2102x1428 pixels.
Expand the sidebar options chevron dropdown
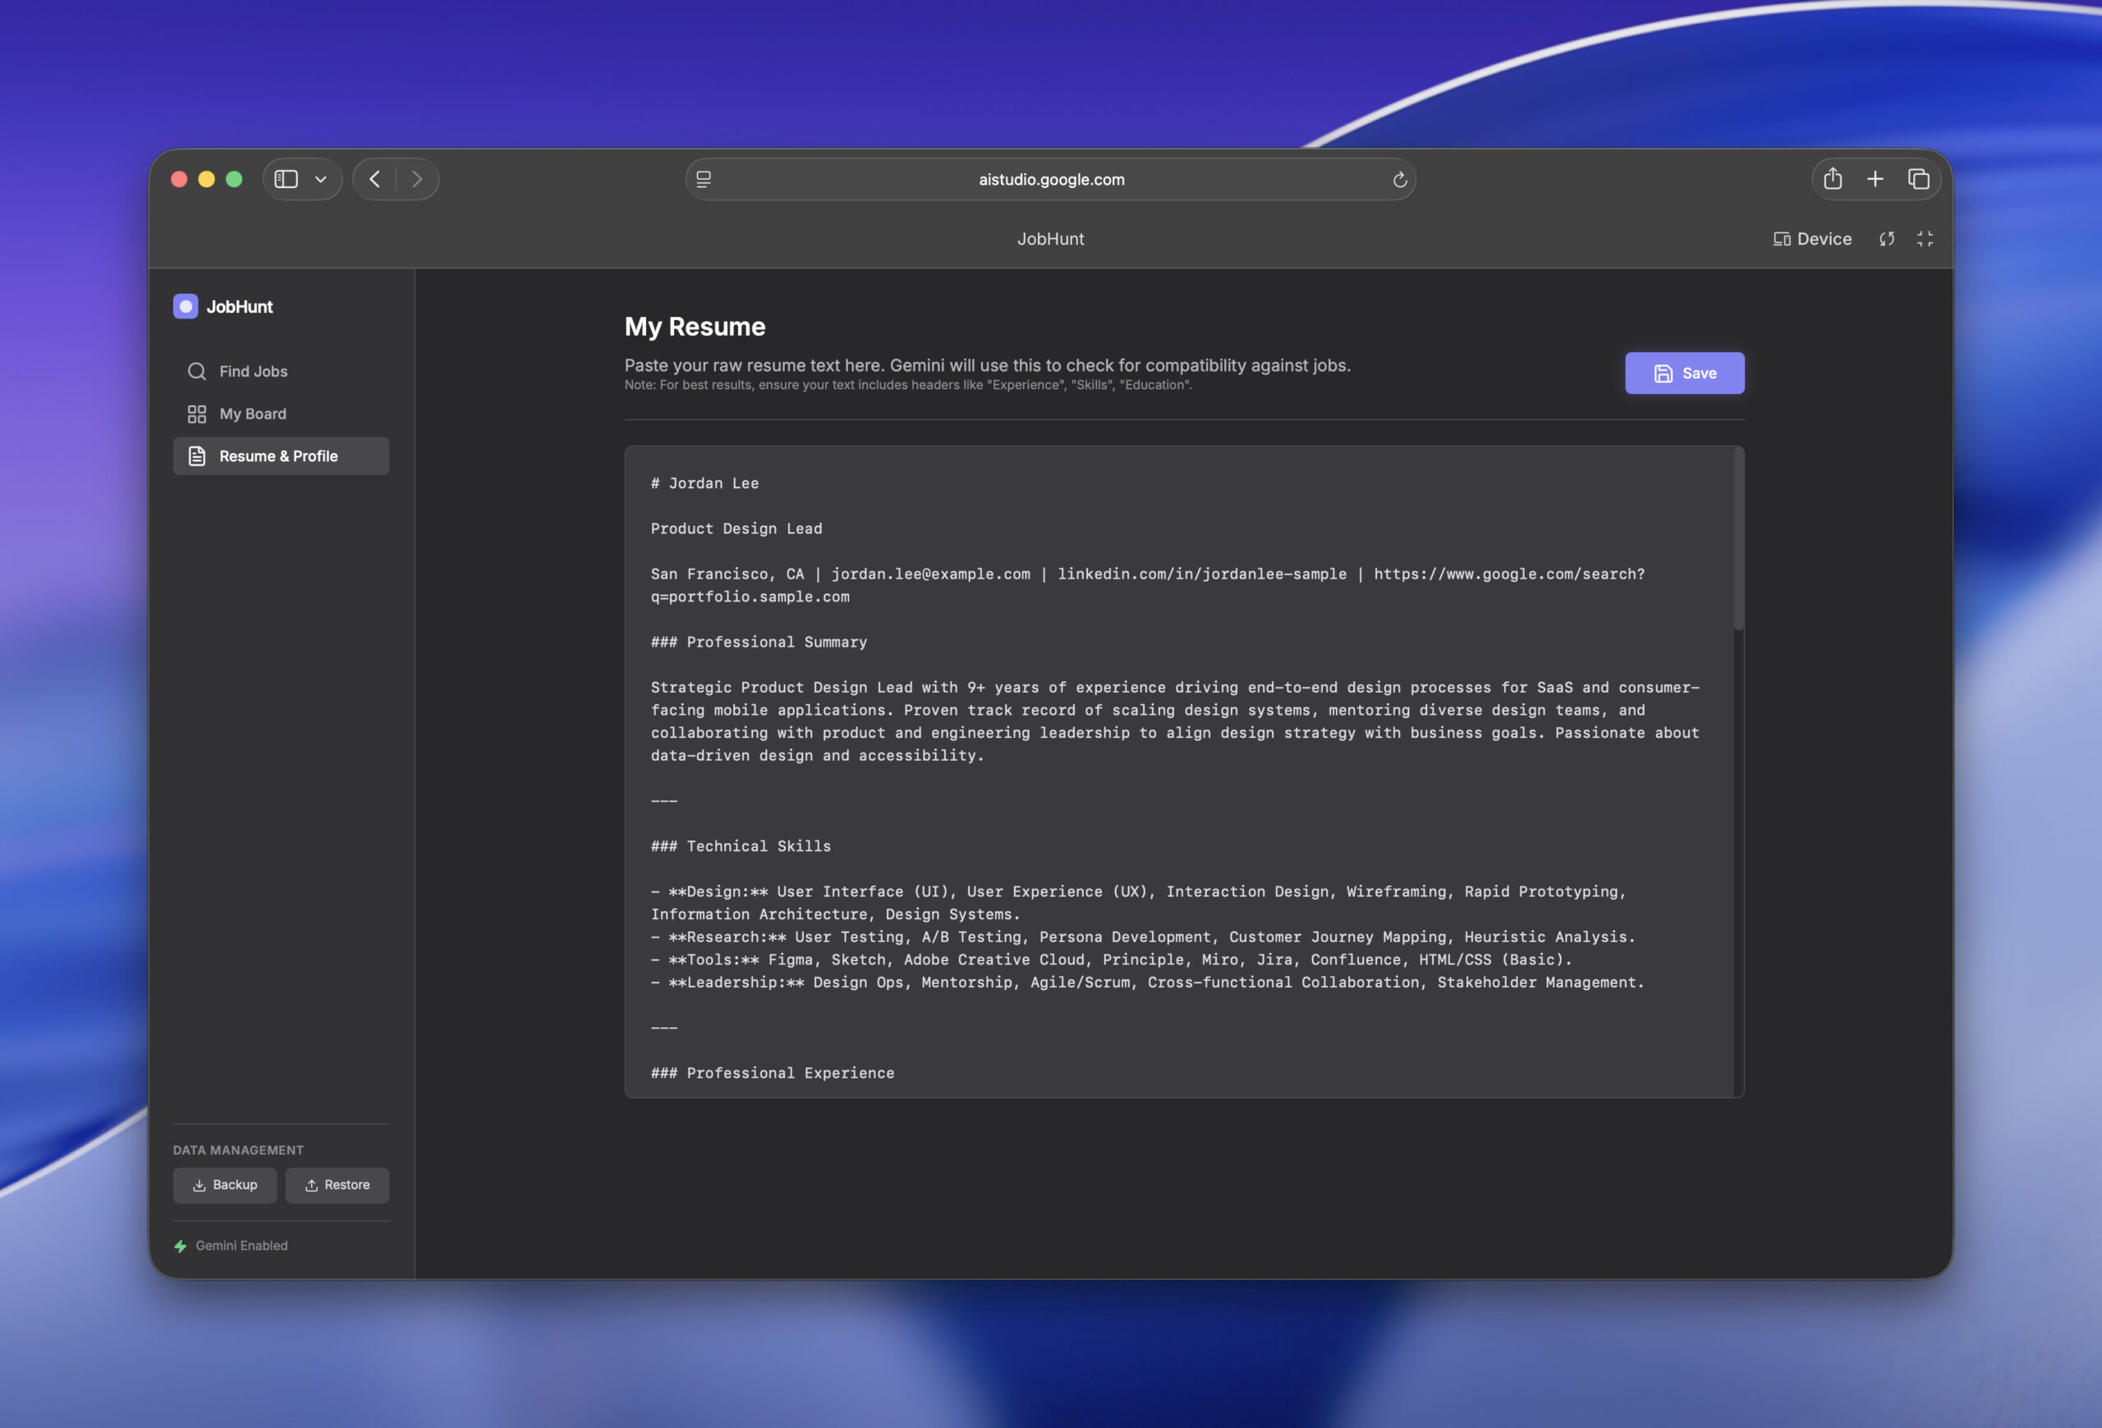coord(320,179)
